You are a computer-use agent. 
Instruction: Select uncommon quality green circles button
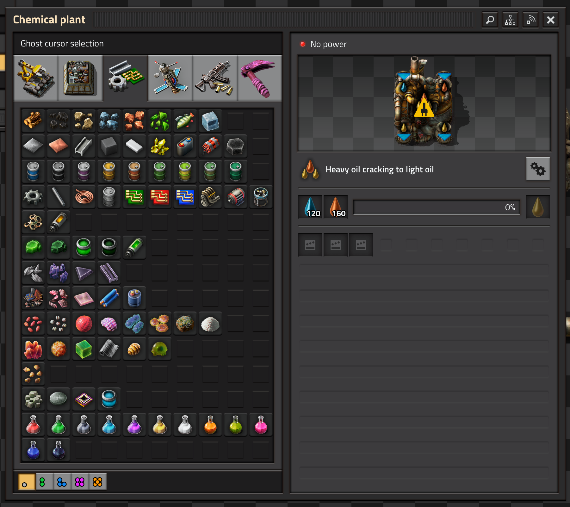(x=44, y=482)
